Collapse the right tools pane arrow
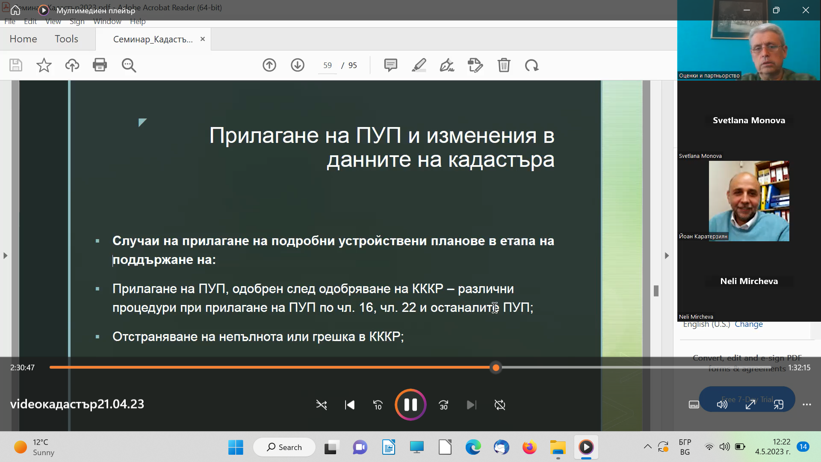Image resolution: width=821 pixels, height=462 pixels. 667,255
